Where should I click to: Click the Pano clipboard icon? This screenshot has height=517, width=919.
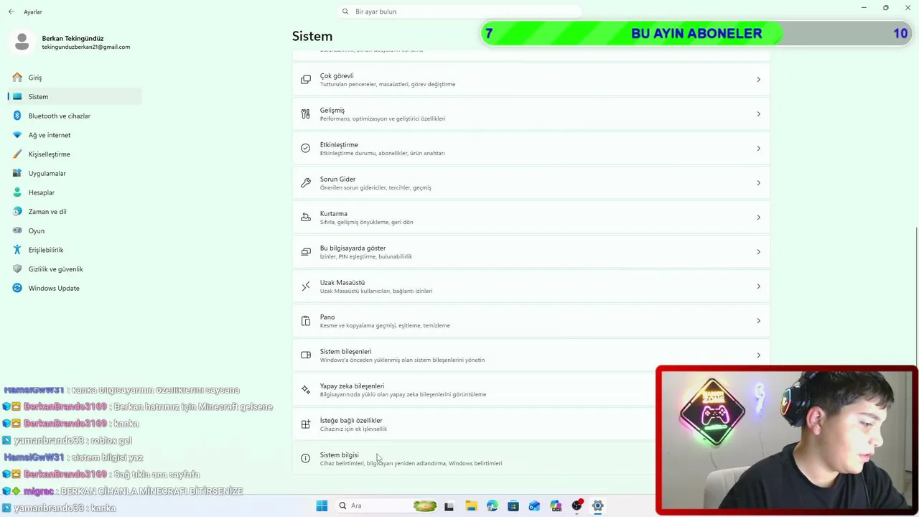click(306, 320)
